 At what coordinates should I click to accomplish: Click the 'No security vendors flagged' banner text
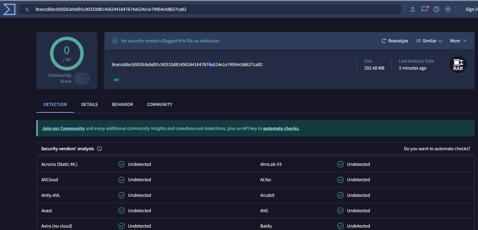click(x=170, y=41)
